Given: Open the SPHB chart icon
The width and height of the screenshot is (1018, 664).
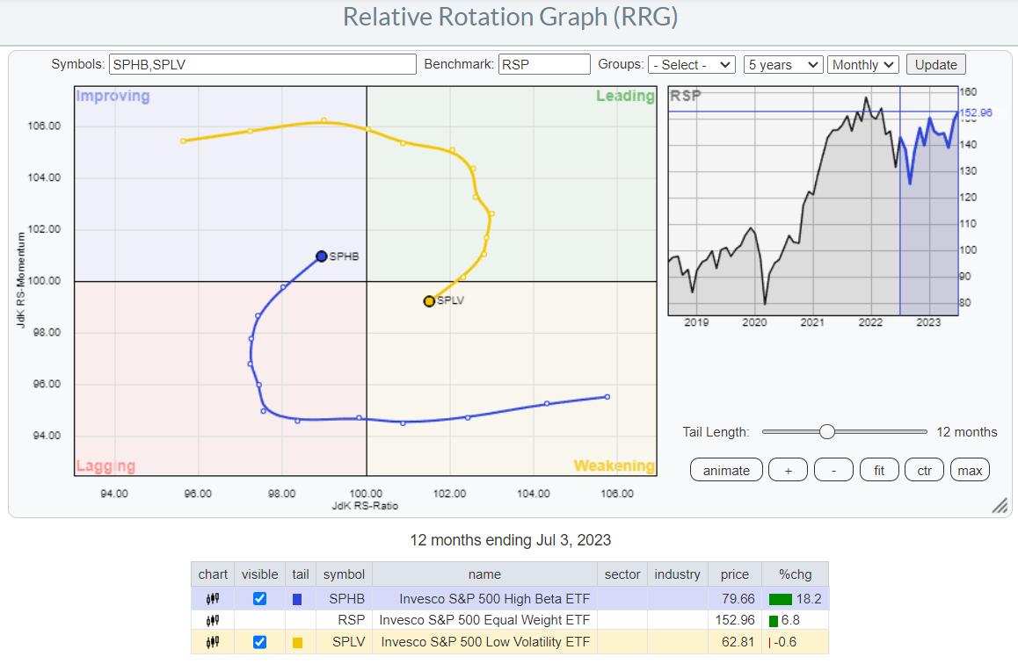Looking at the screenshot, I should [212, 599].
